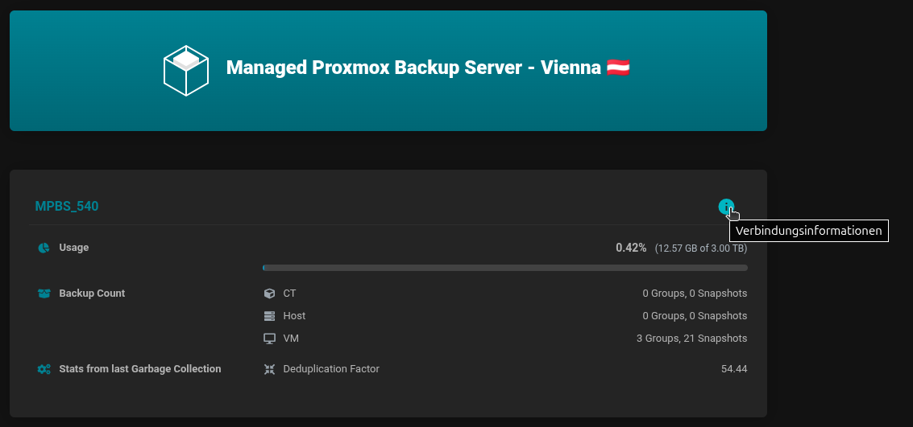Click the Stats from last Garbage Collection label

coord(139,369)
